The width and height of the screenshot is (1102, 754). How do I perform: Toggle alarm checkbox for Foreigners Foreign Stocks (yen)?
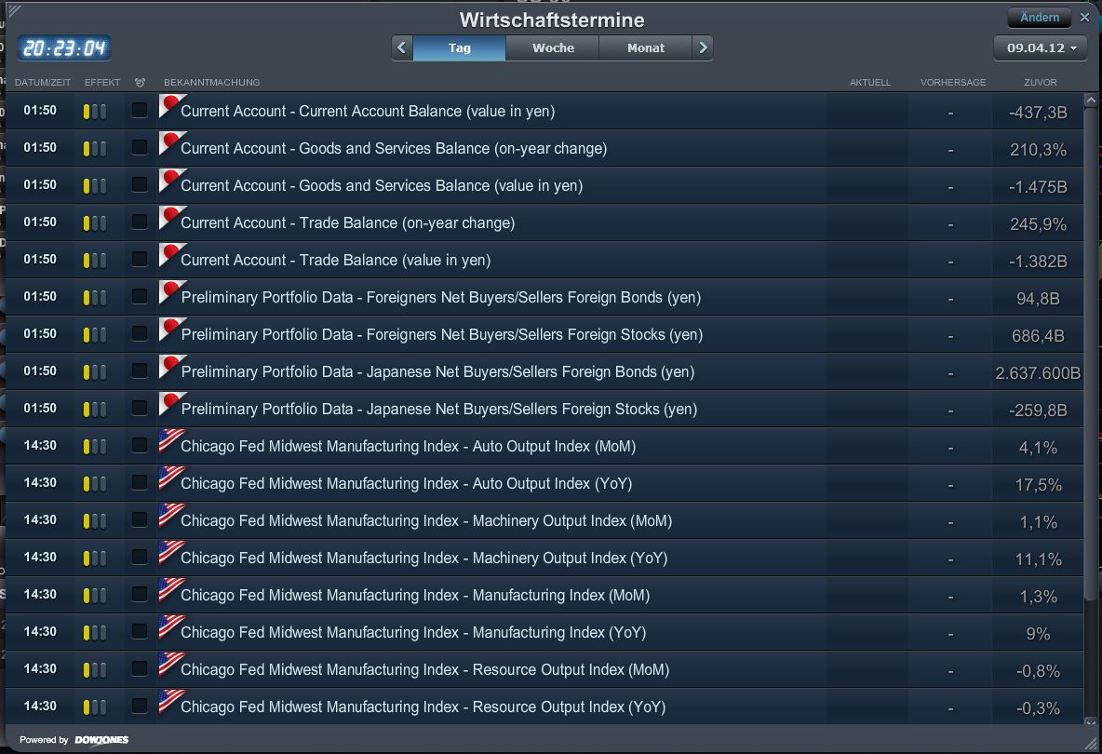click(x=140, y=334)
